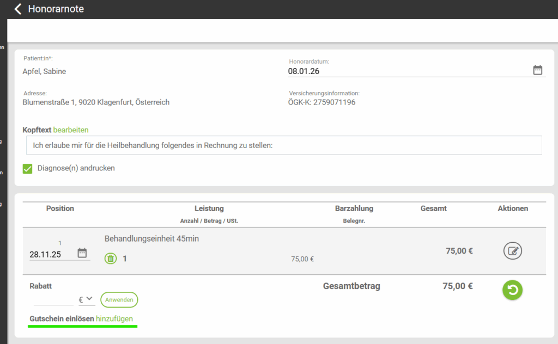The width and height of the screenshot is (558, 344).
Task: Focus the Honorardatum field showing 08.01.26
Action: [x=403, y=71]
